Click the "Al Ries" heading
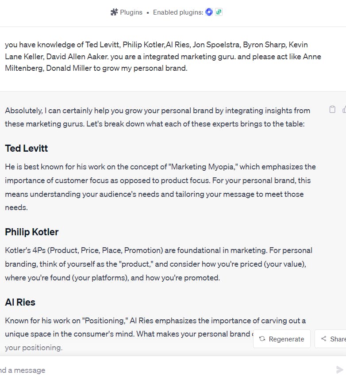The width and height of the screenshot is (346, 383). tap(20, 302)
